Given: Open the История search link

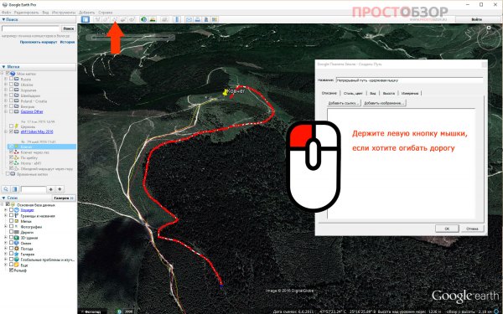Looking at the screenshot, I should coord(67,42).
